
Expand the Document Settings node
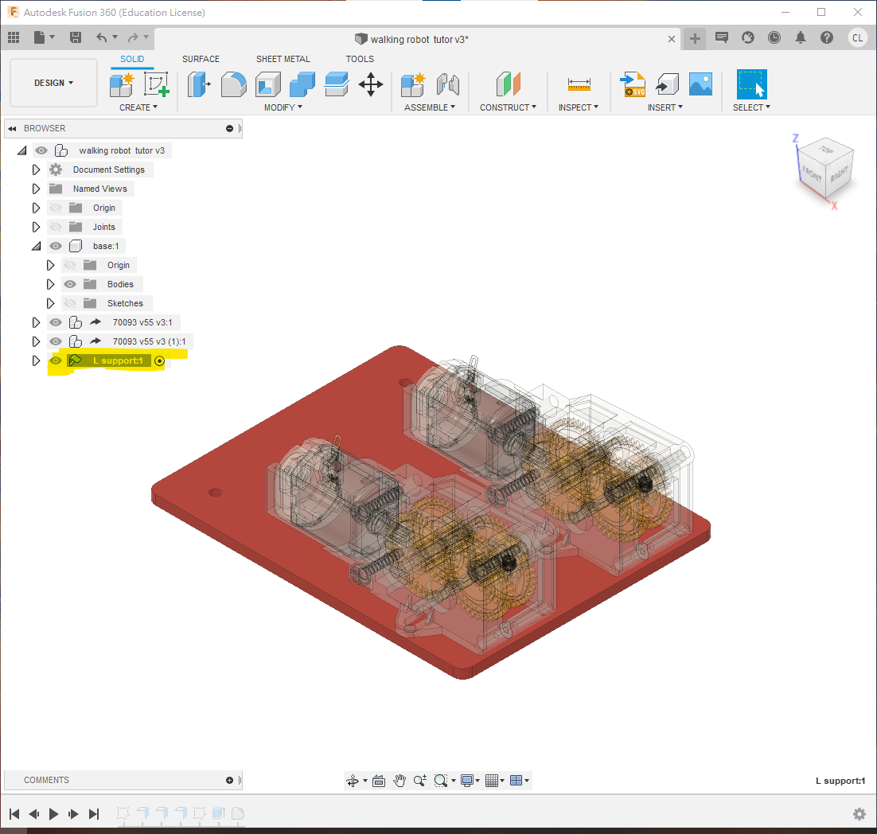[36, 170]
